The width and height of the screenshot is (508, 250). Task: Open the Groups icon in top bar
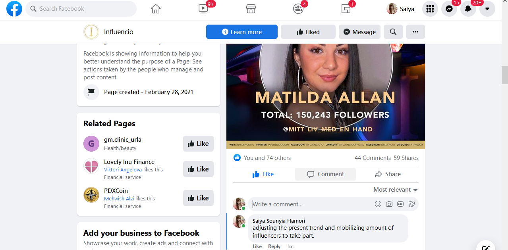click(298, 9)
